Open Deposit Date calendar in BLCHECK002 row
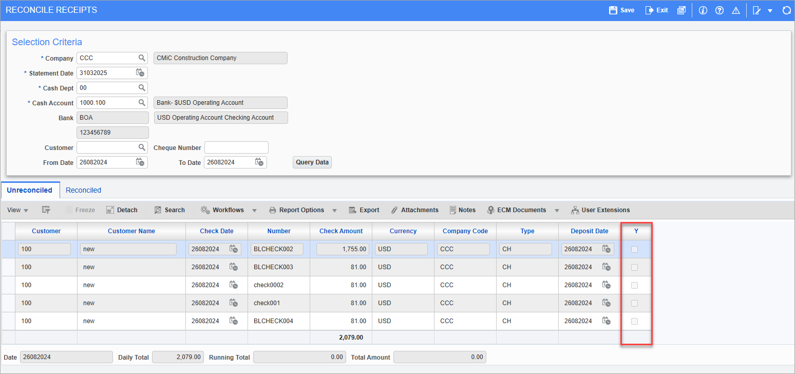 (607, 249)
